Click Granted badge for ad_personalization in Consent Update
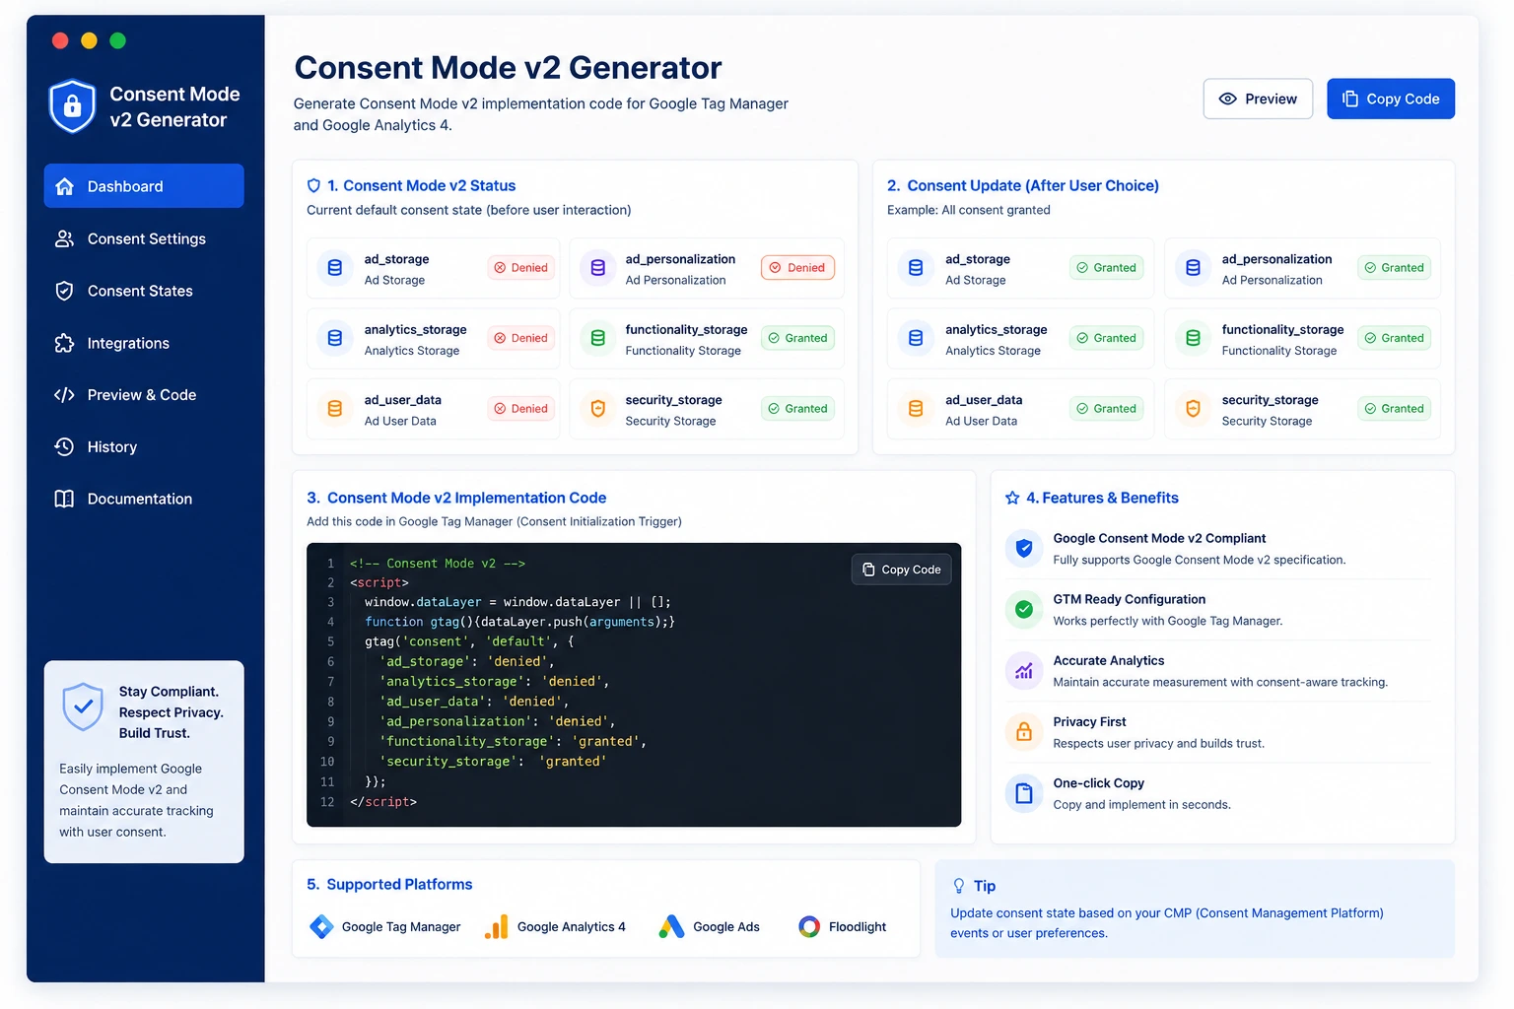1514x1009 pixels. (x=1394, y=268)
